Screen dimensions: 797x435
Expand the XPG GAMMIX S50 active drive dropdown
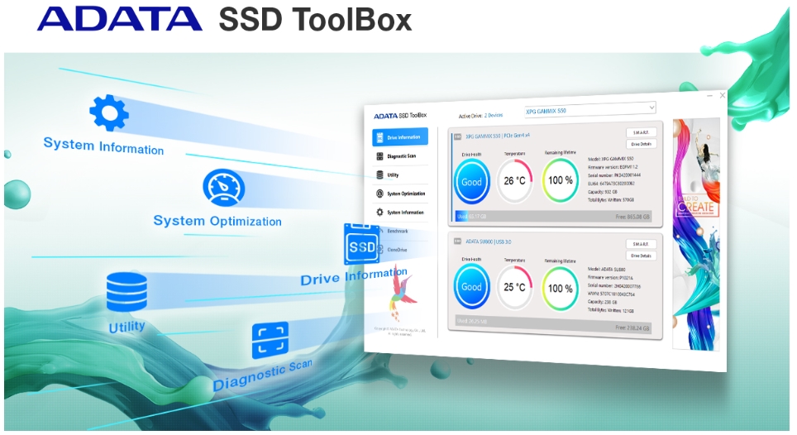590,110
